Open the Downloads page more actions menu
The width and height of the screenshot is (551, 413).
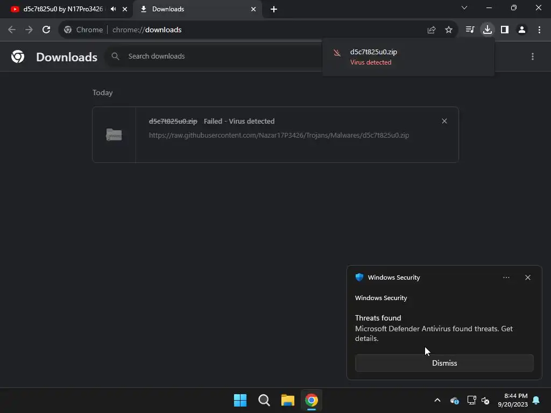(x=533, y=56)
